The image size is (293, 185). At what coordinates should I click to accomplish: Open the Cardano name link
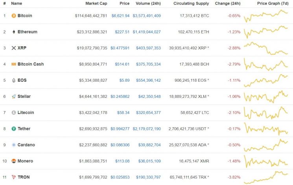tap(26, 145)
